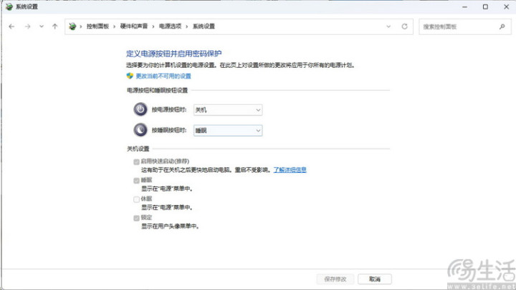
Task: Open 按睡眠按钮时 dropdown showing 睡眠
Action: click(228, 131)
